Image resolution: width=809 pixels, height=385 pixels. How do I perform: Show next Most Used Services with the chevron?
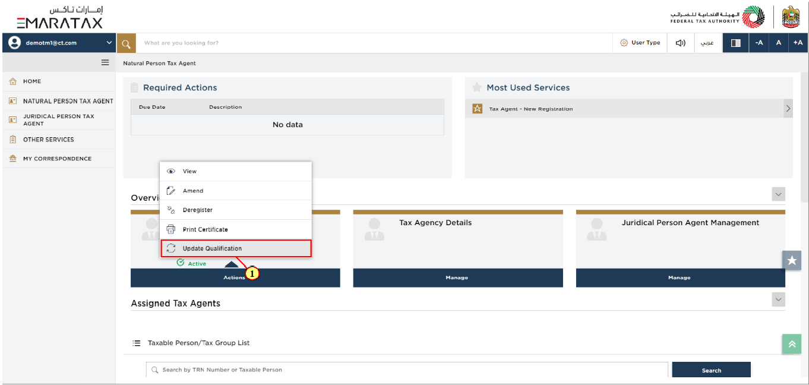[x=788, y=109]
